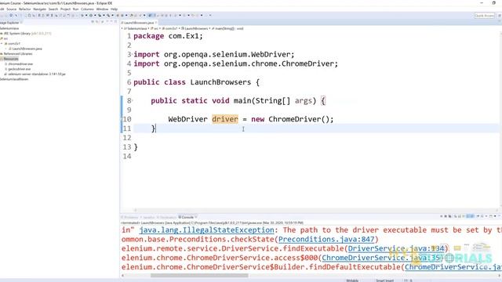Click the class name 'LaunchBrowsers' on line 6
This screenshot has height=282, width=502.
point(220,82)
